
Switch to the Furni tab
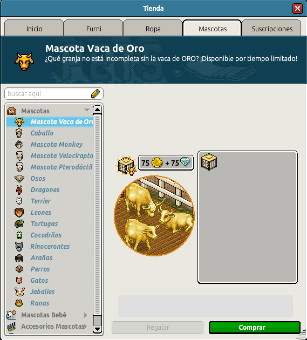click(94, 28)
